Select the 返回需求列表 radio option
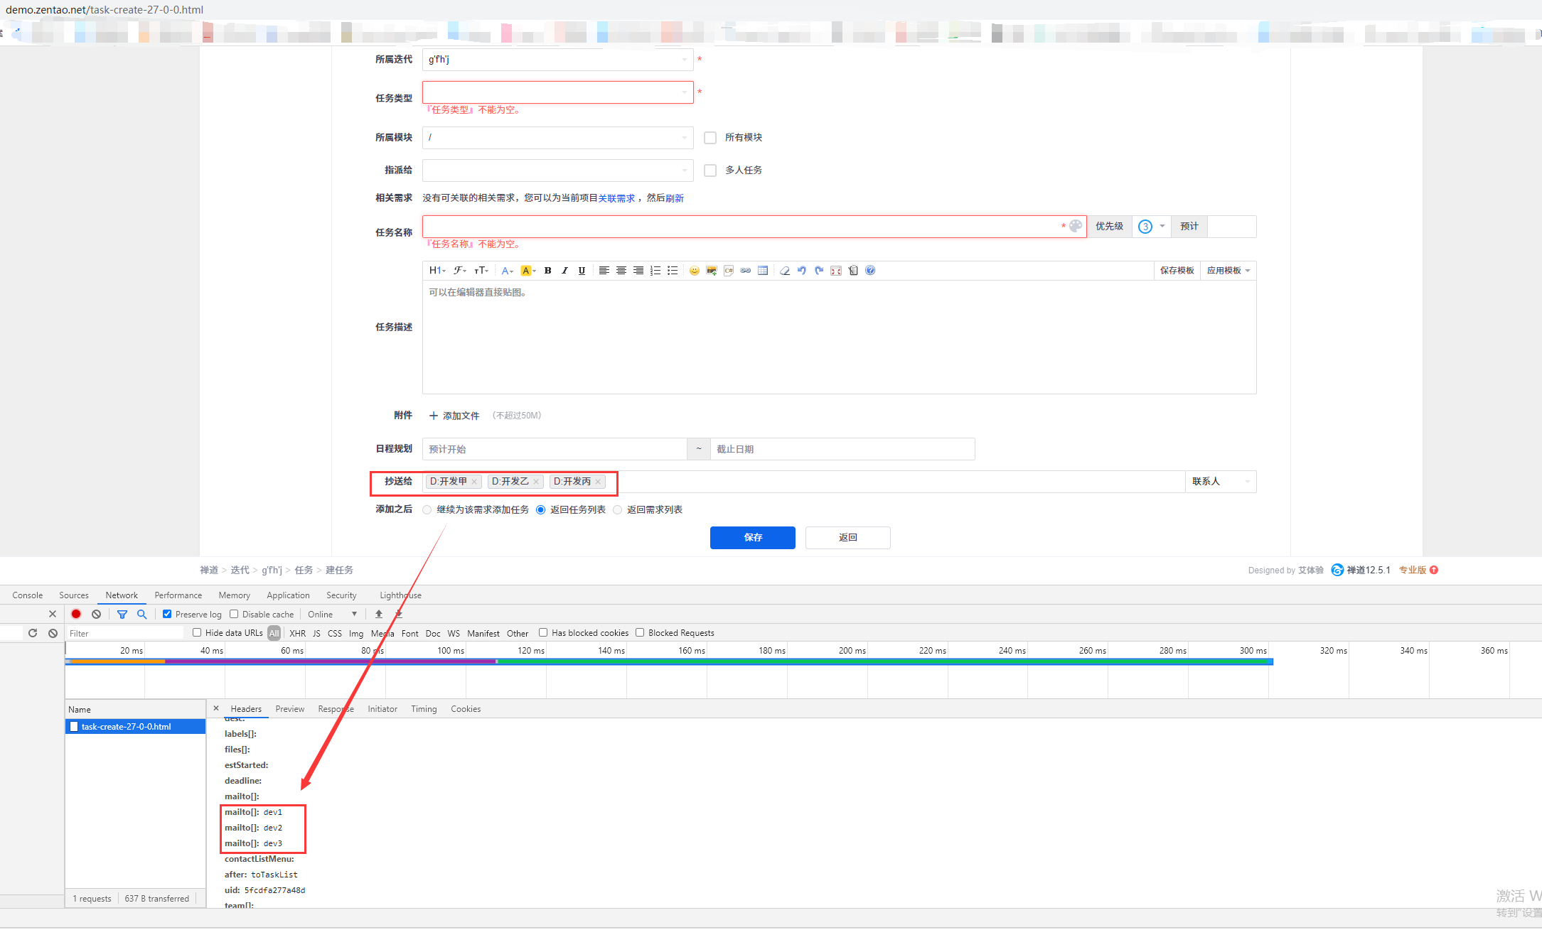This screenshot has width=1542, height=930. pos(617,510)
